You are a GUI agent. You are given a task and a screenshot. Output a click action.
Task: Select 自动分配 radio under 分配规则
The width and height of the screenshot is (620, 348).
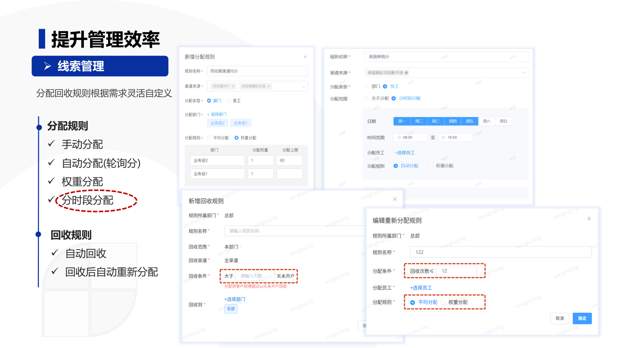click(396, 166)
